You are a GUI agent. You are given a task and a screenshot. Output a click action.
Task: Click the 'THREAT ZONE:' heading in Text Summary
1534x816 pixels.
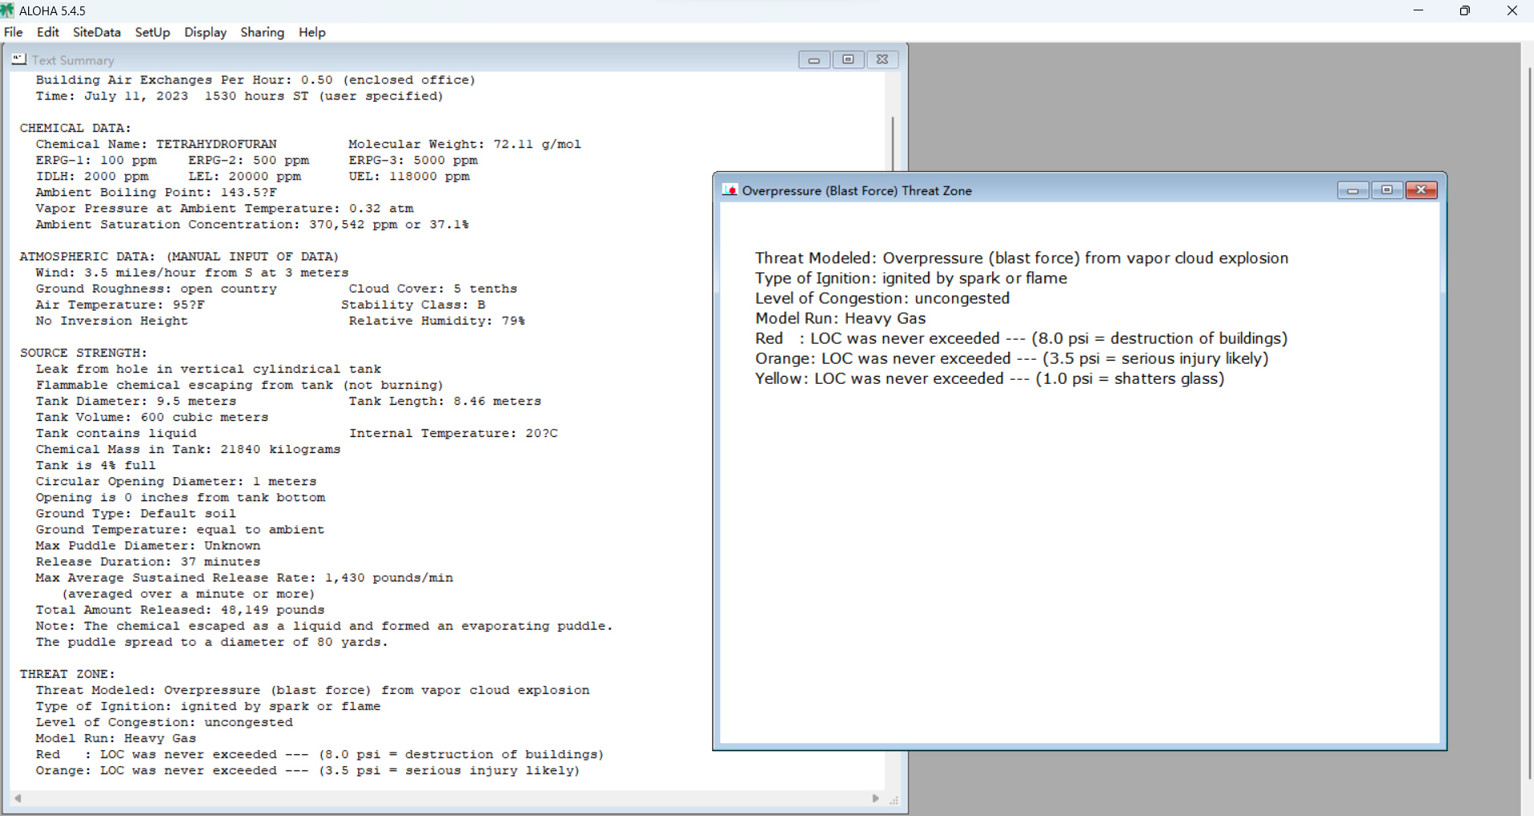67,674
